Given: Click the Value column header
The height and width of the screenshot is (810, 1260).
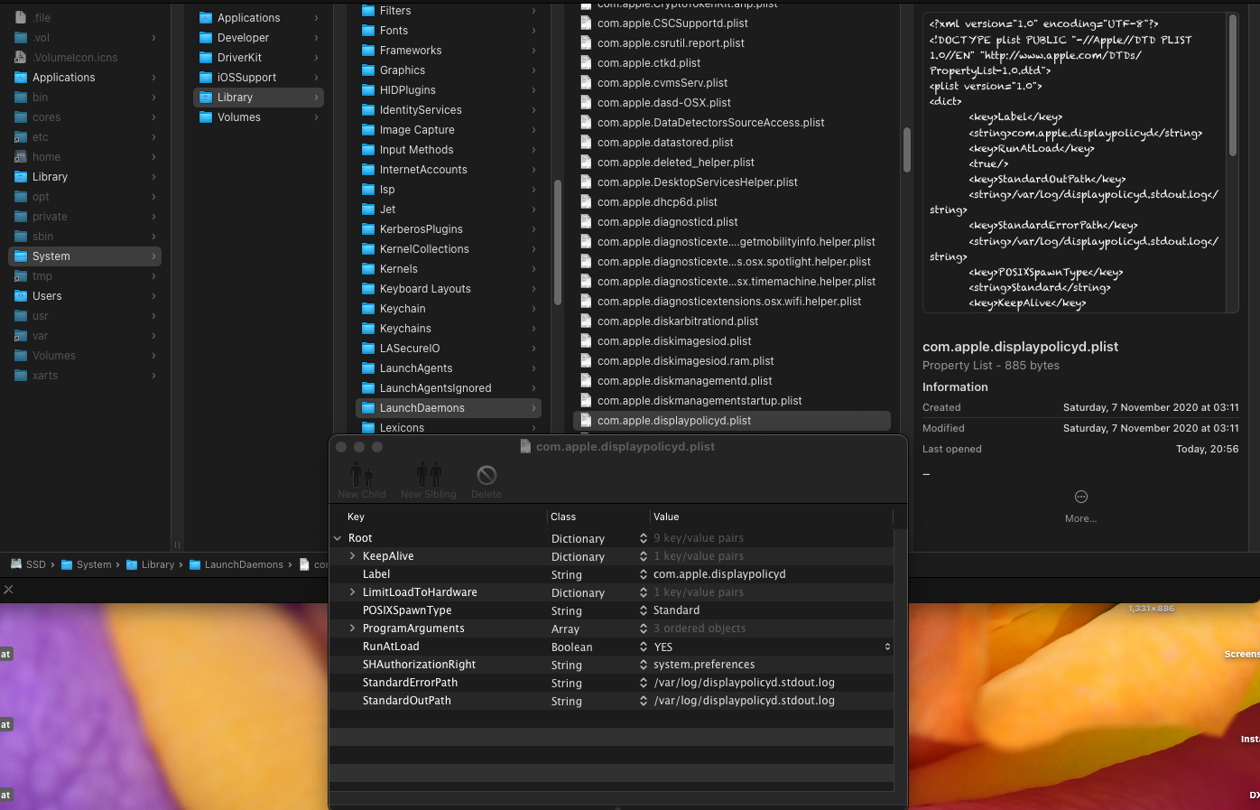Looking at the screenshot, I should (666, 517).
